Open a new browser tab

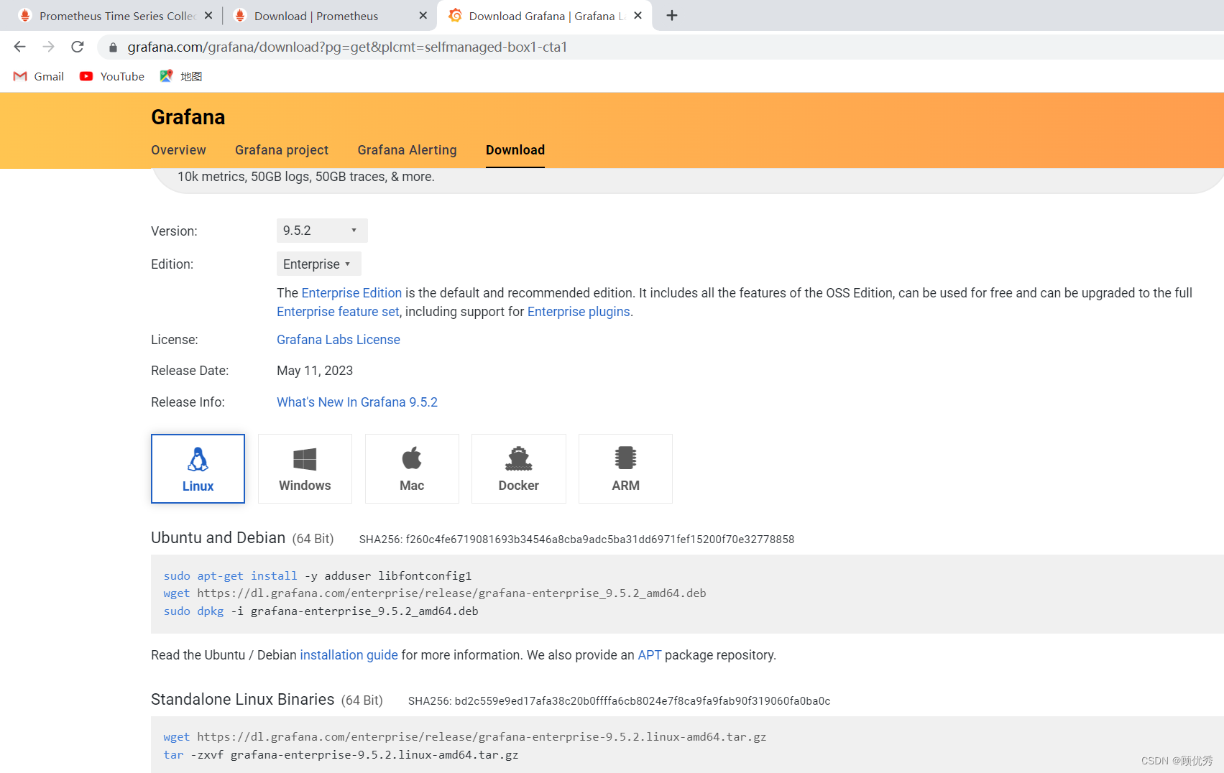671,15
